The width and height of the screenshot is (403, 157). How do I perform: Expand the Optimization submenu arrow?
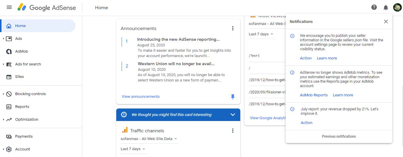3,120
